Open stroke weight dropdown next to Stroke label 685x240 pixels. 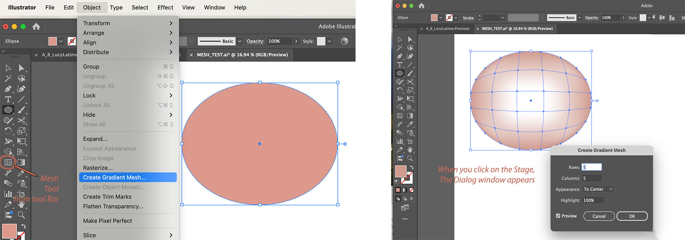tap(502, 18)
